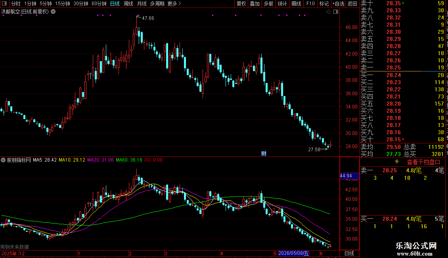Click the 47.66 high price label

pyautogui.click(x=148, y=18)
